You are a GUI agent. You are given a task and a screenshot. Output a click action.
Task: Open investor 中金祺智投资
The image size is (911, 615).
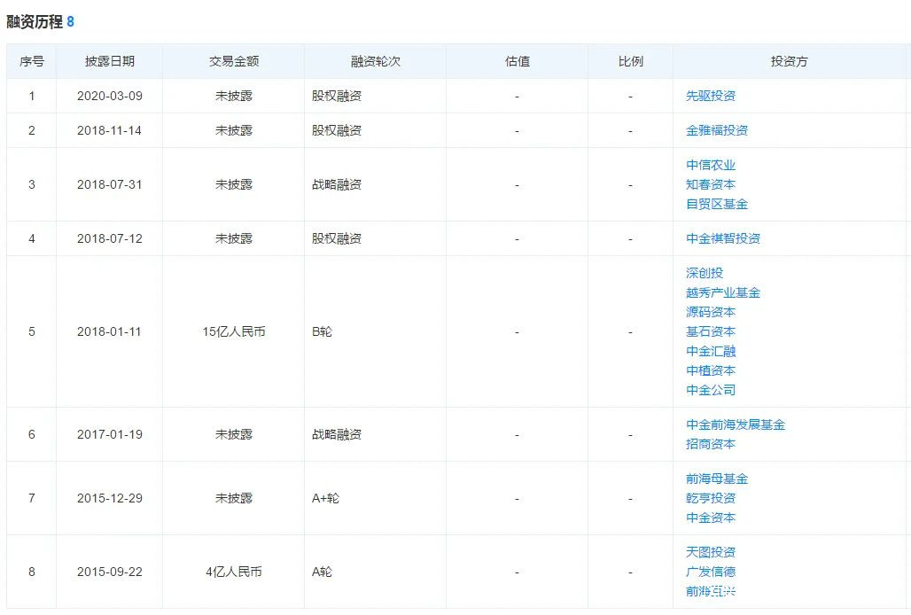[x=723, y=238]
